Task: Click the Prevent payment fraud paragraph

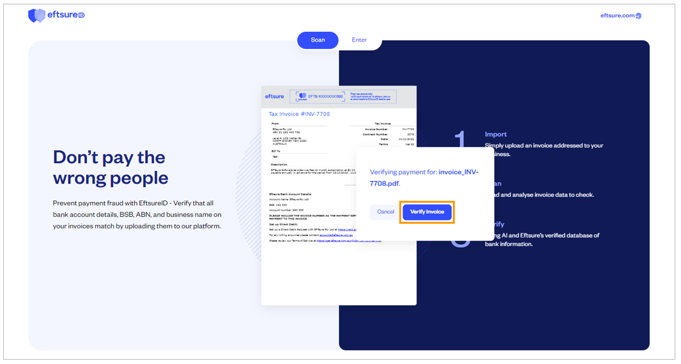Action: [137, 214]
